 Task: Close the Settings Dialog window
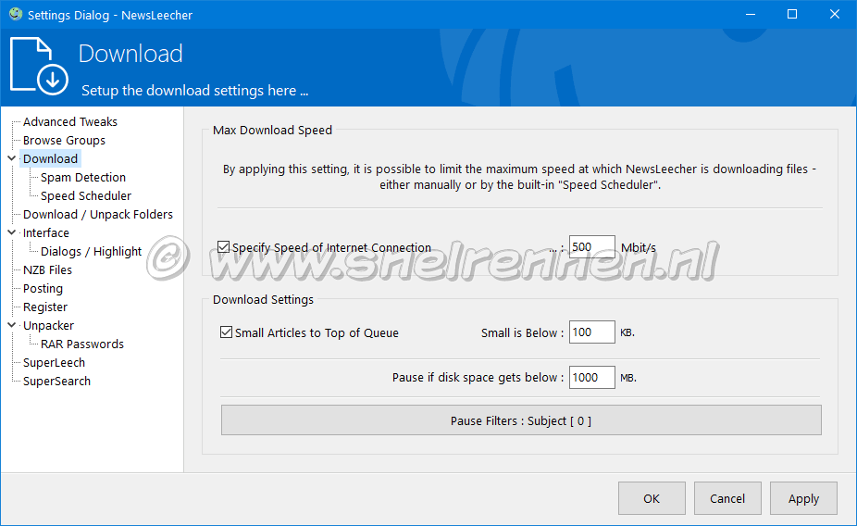pos(835,14)
